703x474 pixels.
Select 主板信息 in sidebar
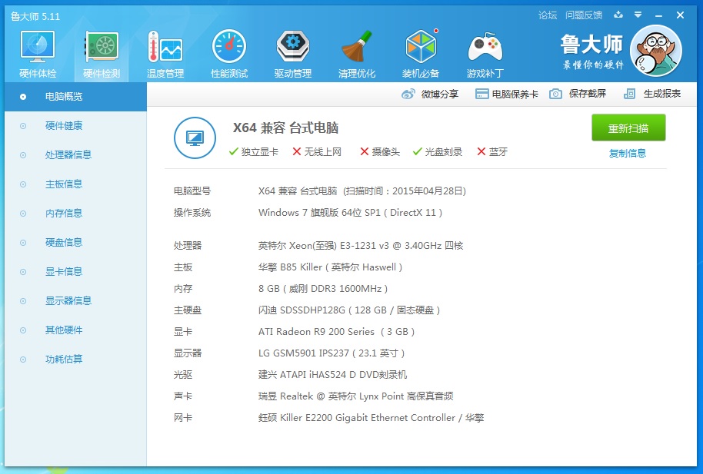tap(76, 184)
